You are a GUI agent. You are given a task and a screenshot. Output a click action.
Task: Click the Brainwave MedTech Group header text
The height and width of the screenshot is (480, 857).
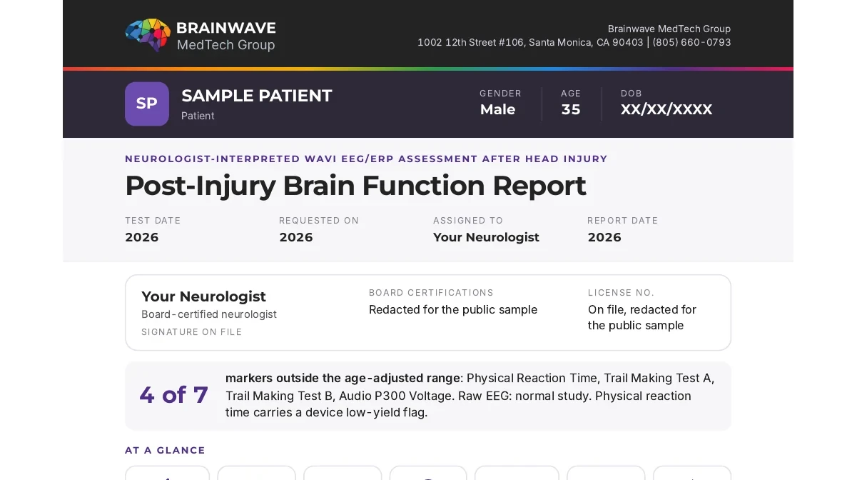669,29
